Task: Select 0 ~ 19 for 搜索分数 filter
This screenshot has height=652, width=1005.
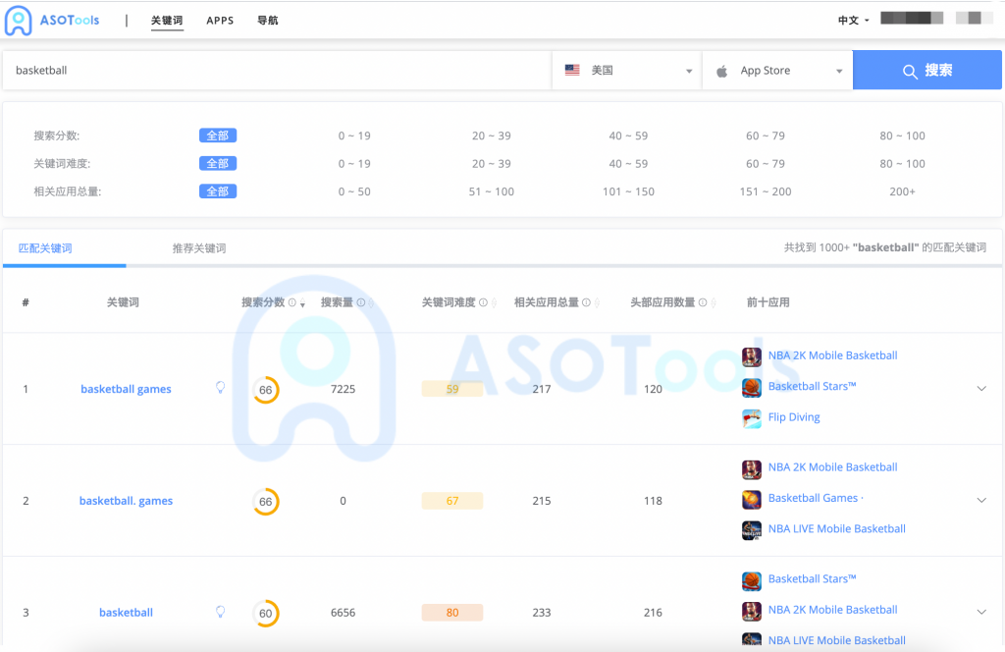Action: pos(354,136)
